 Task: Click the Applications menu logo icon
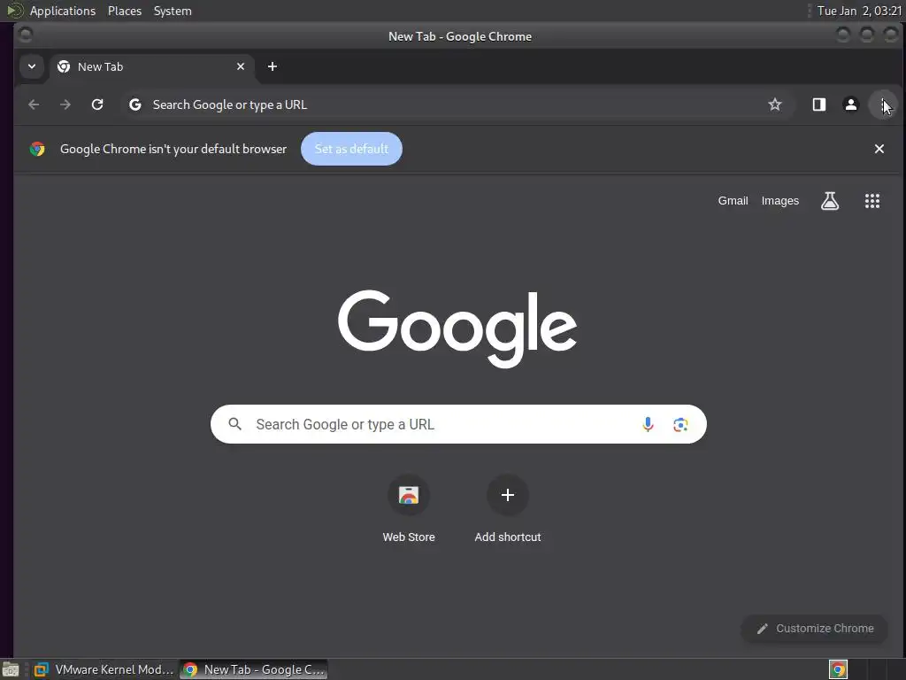pos(14,11)
